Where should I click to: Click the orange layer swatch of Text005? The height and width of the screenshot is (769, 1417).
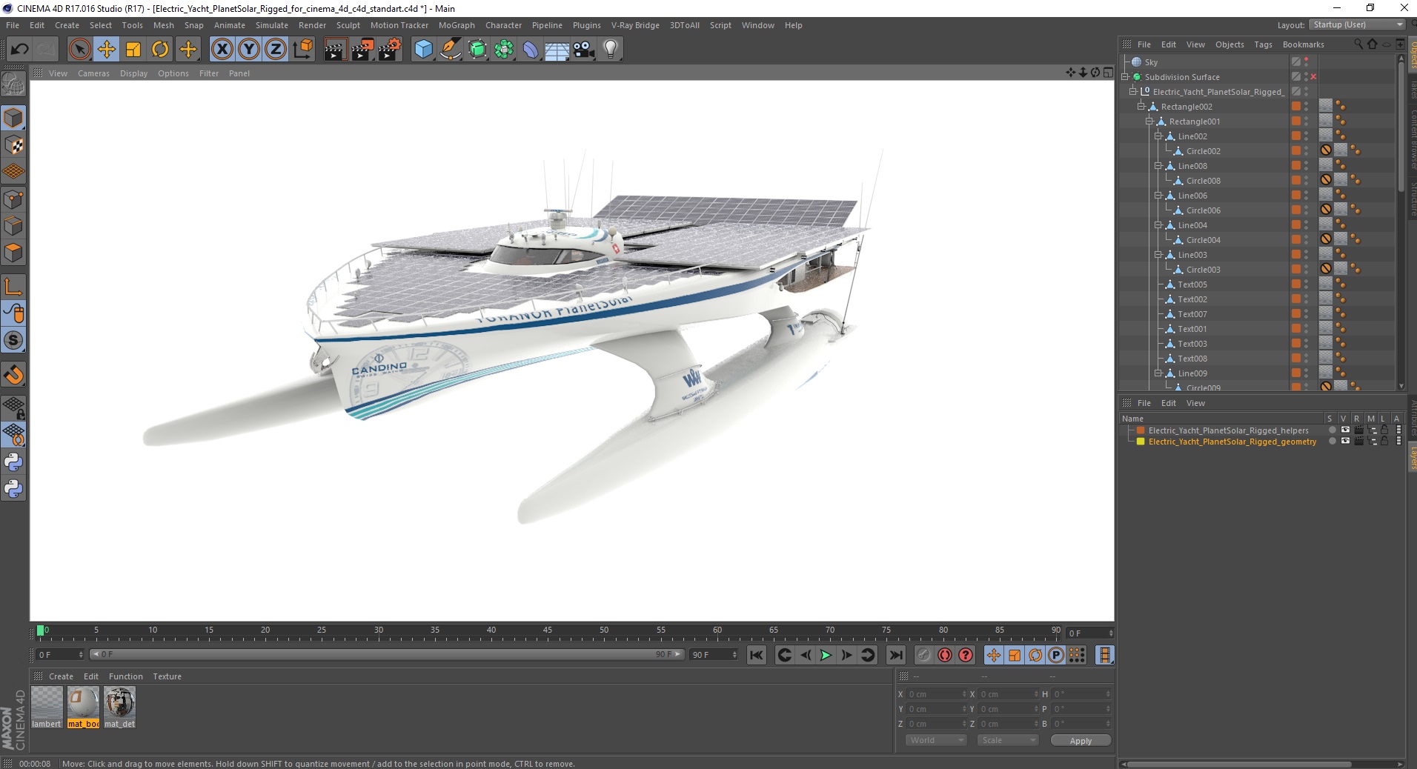coord(1296,284)
